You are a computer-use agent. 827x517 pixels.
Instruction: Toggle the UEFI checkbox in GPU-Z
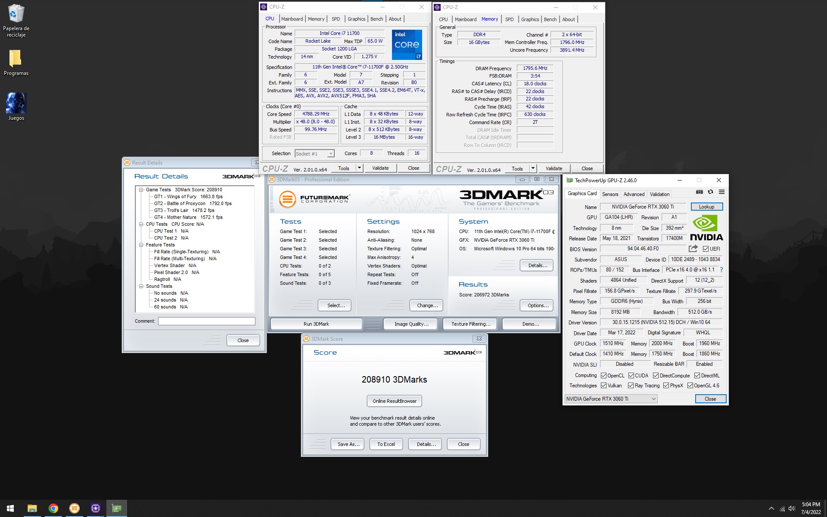[706, 249]
